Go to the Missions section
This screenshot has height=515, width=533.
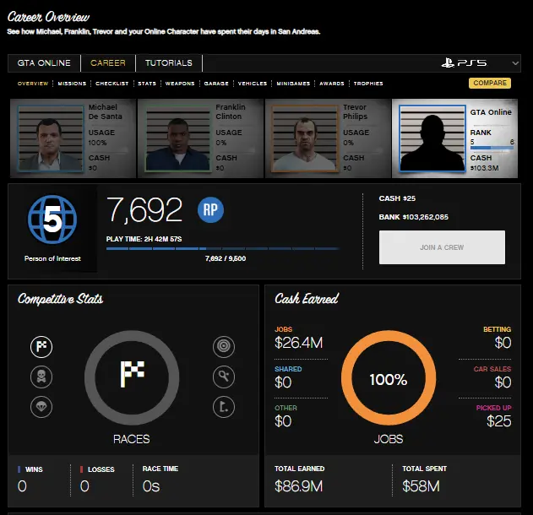[x=73, y=84]
